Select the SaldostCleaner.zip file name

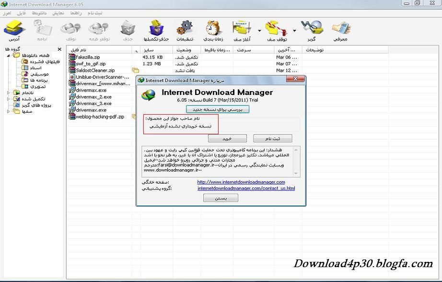click(x=95, y=70)
